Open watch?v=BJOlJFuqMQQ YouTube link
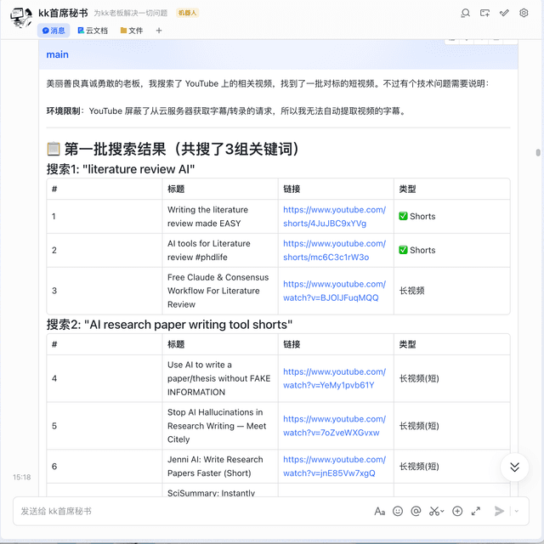 334,291
